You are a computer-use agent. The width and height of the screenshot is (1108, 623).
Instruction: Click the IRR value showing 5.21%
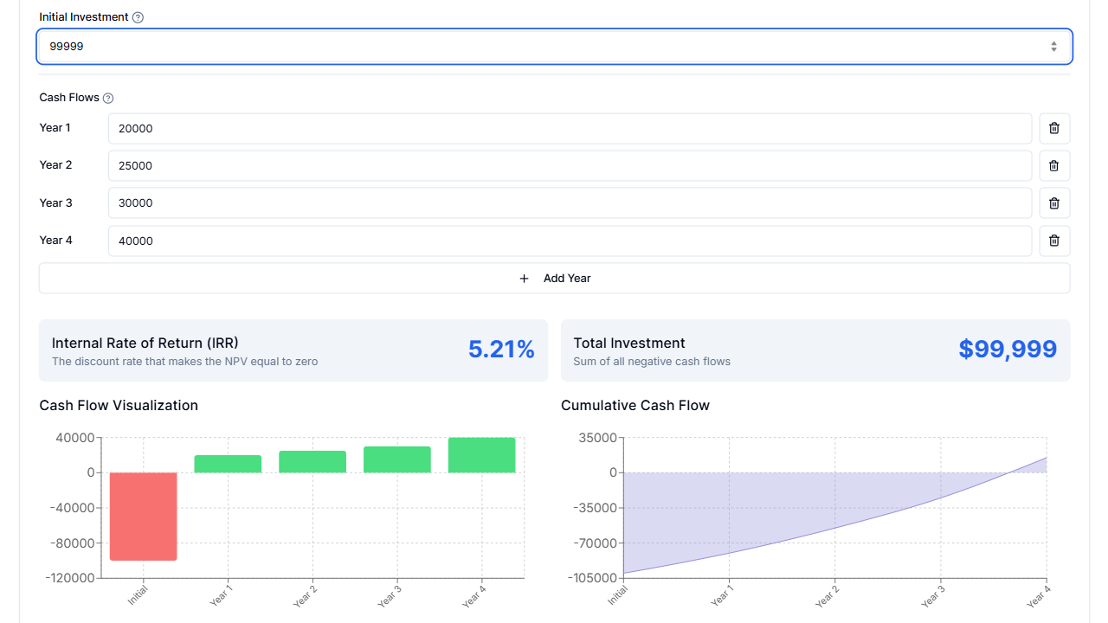501,349
